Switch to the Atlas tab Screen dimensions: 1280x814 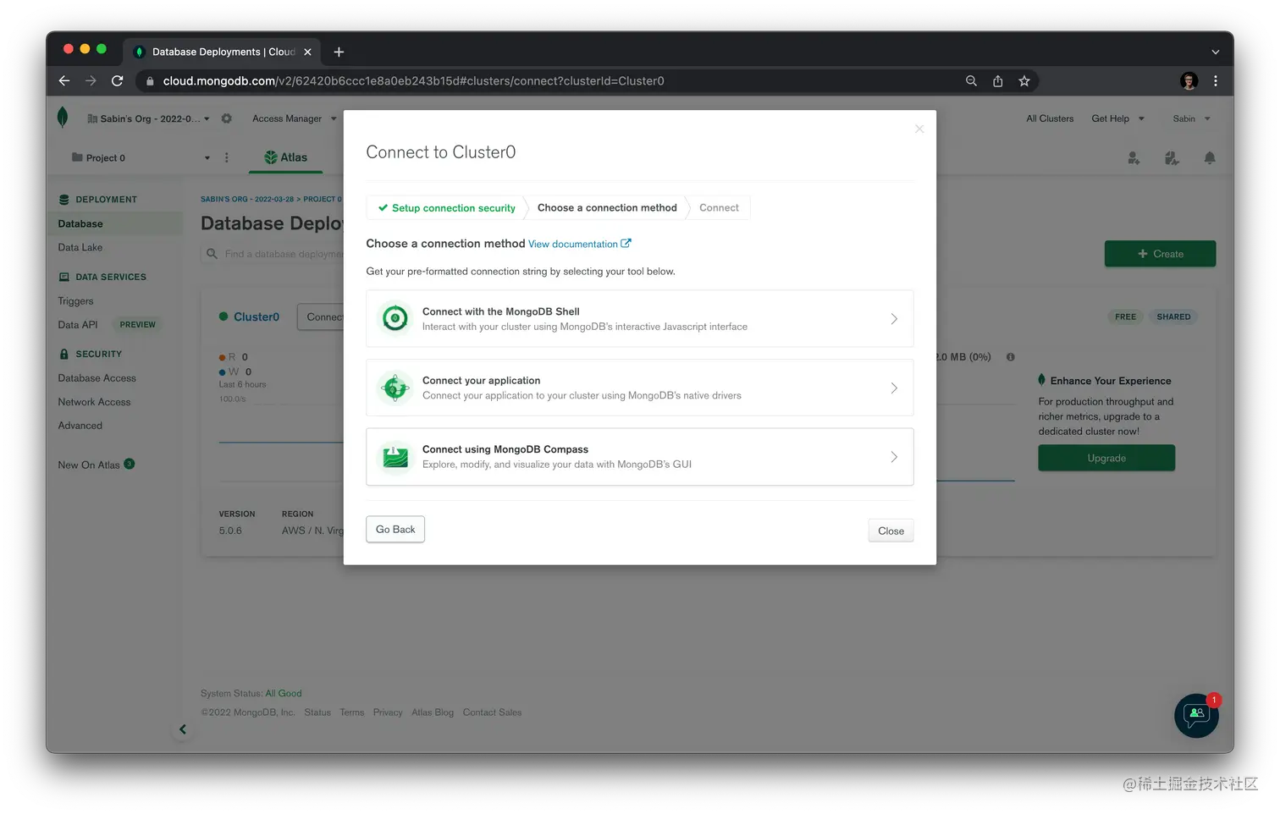285,157
